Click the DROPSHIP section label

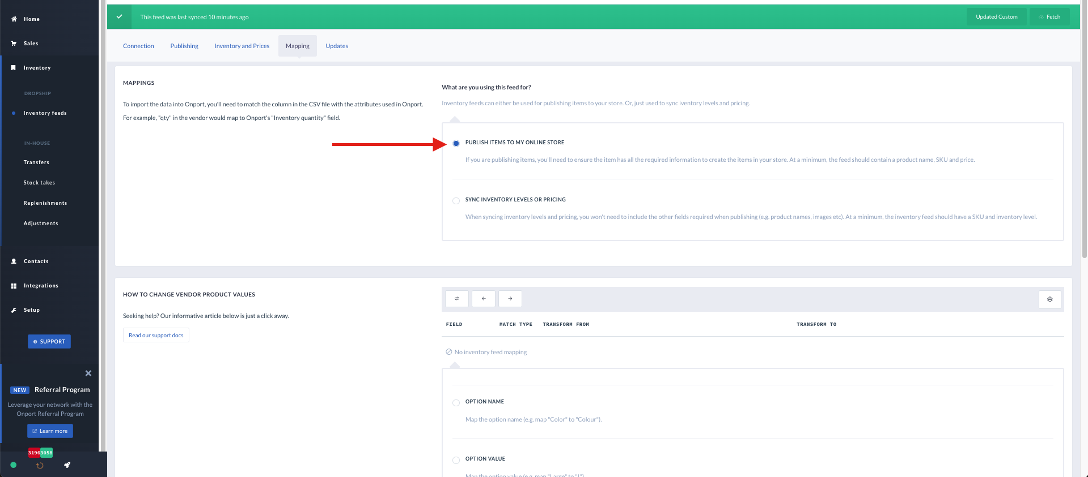tap(37, 93)
